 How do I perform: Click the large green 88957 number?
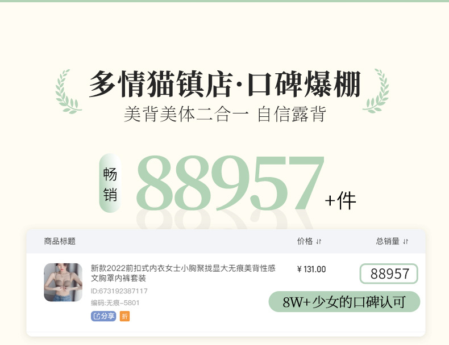point(230,183)
